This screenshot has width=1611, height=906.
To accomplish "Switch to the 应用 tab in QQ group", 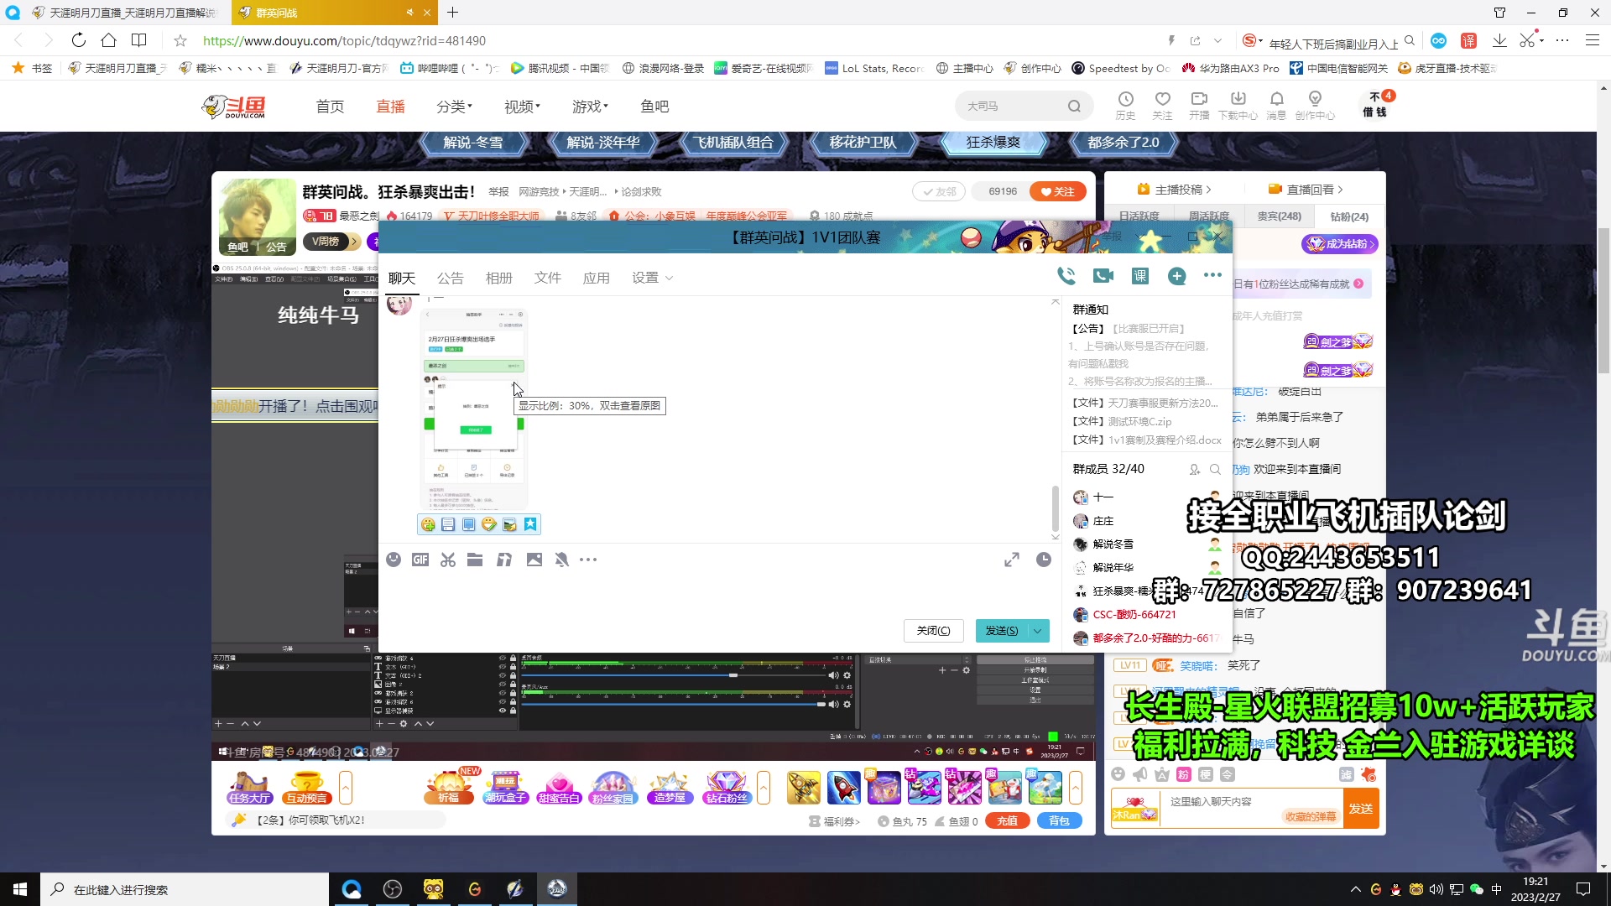I will coord(597,278).
